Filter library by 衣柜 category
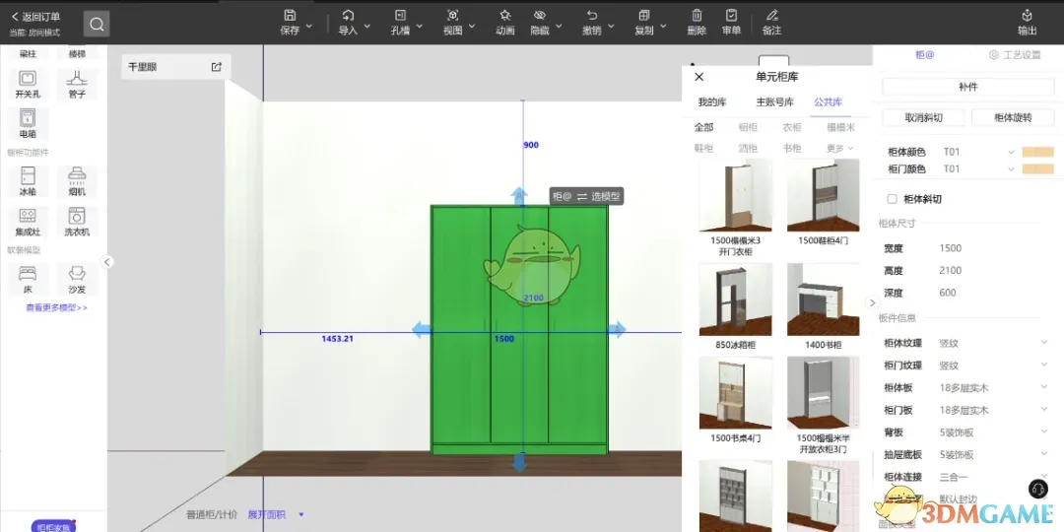The height and width of the screenshot is (532, 1064). point(792,127)
